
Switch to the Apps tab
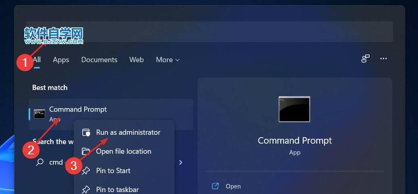(61, 60)
